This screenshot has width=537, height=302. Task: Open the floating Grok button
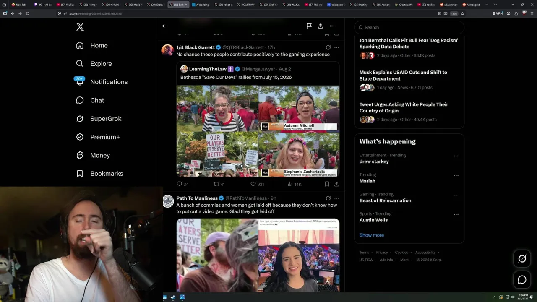pos(522,259)
